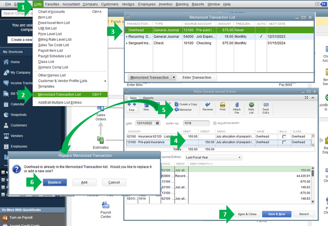Image resolution: width=328 pixels, height=226 pixels.
Task: Select Templates menu entry
Action: pos(70,86)
